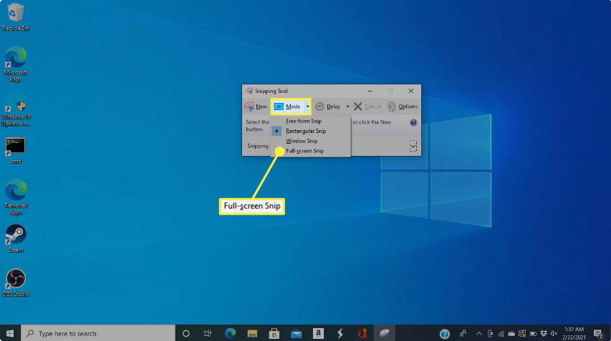This screenshot has height=341, width=611.
Task: Choose Window Snip mode
Action: (x=302, y=141)
